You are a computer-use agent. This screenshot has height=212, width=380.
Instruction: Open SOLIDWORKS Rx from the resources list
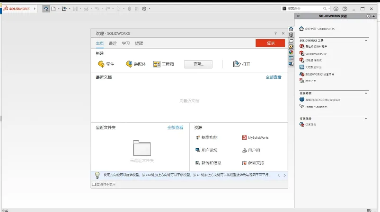coord(313,53)
